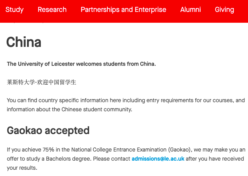Image resolution: width=248 pixels, height=176 pixels.
Task: Open the Research navigation item
Action: (x=52, y=9)
